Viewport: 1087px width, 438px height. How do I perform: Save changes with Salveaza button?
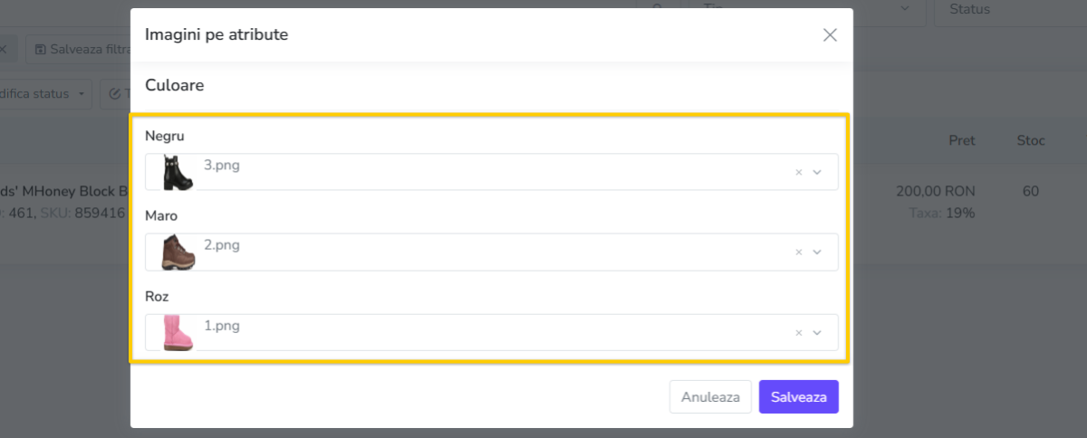(x=799, y=396)
